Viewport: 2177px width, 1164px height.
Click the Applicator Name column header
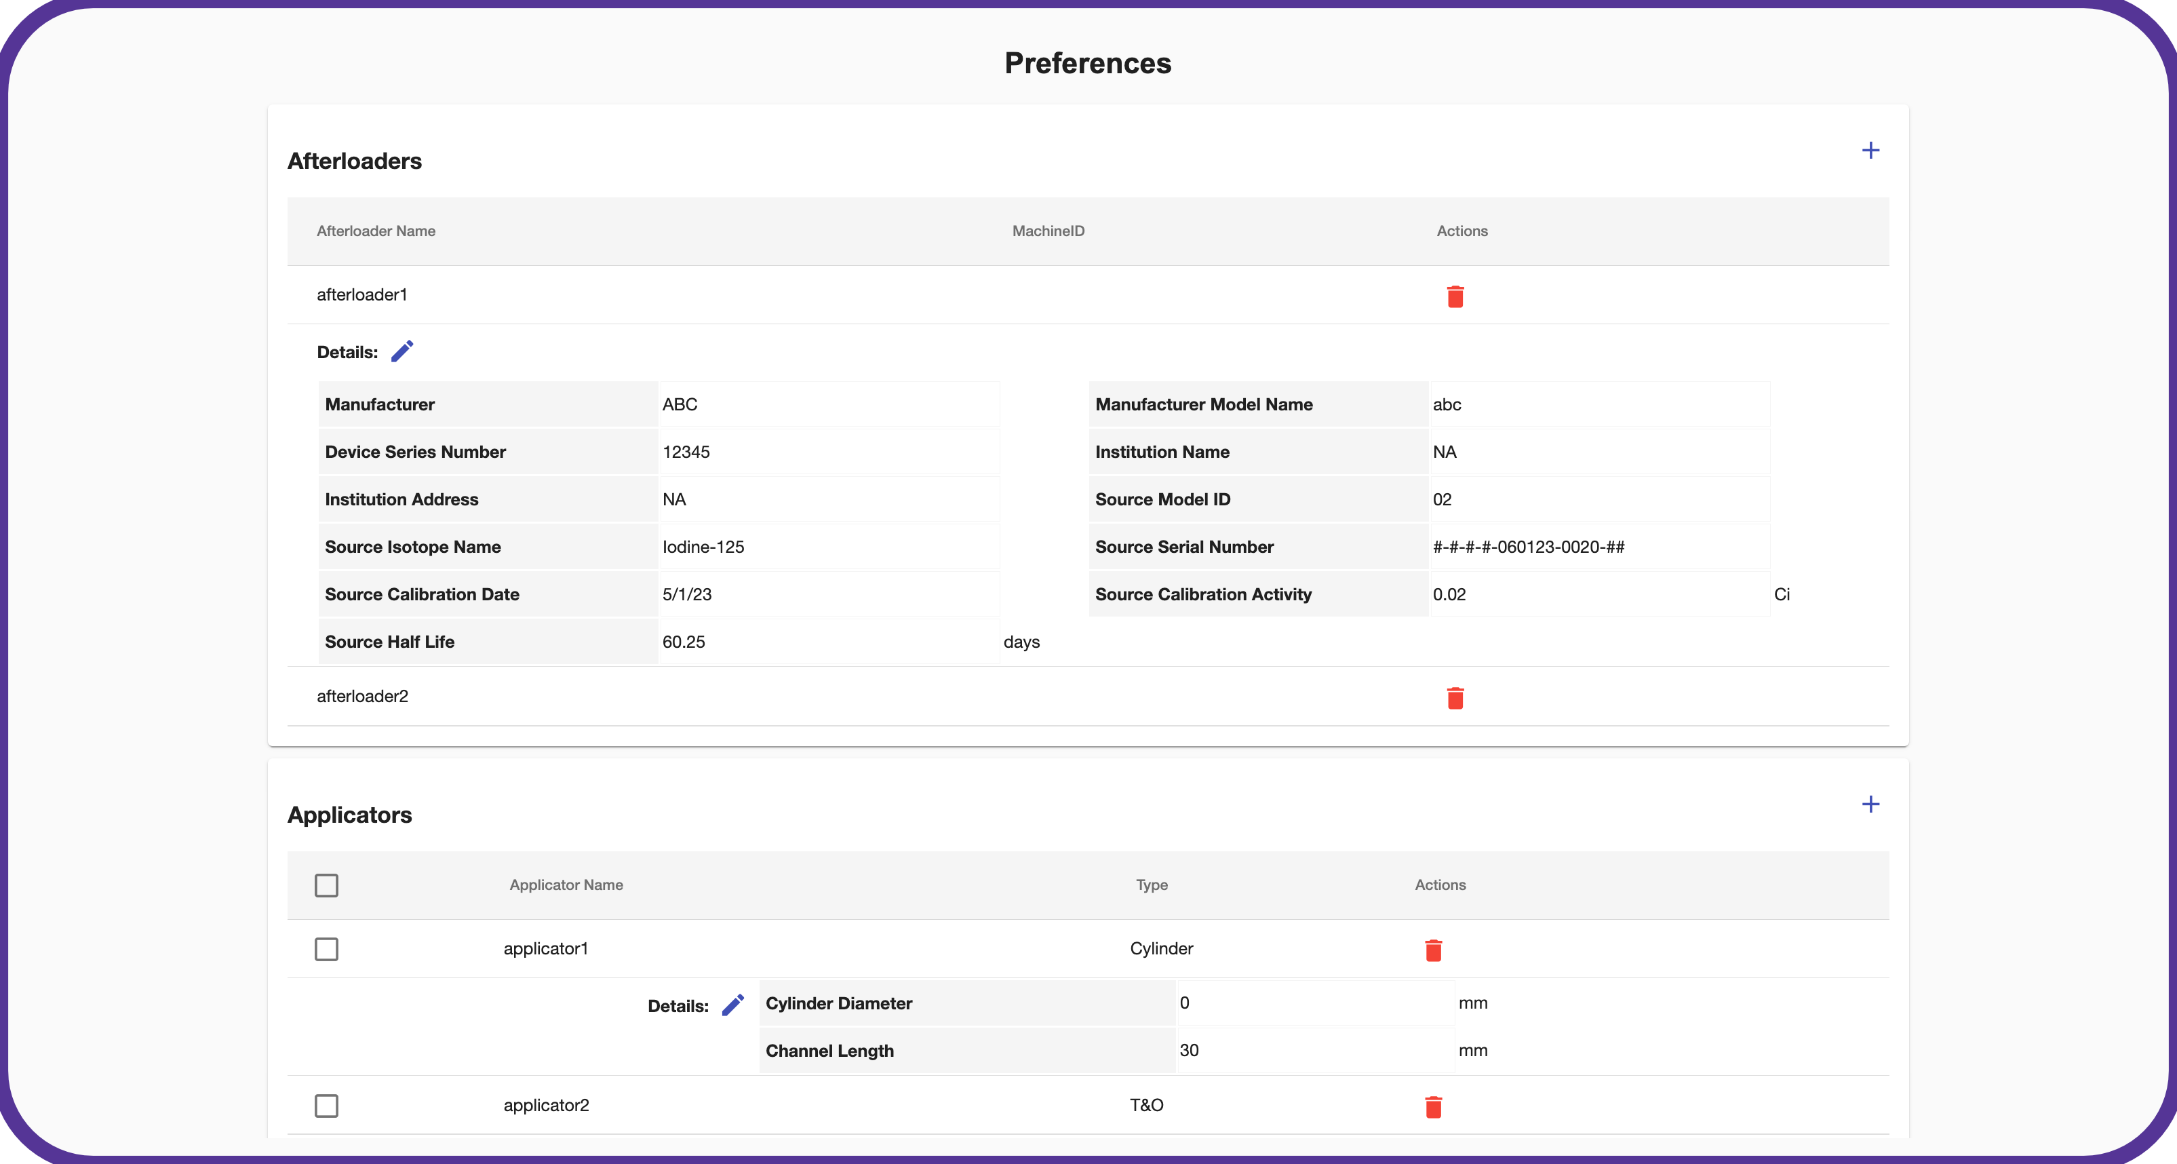[566, 885]
